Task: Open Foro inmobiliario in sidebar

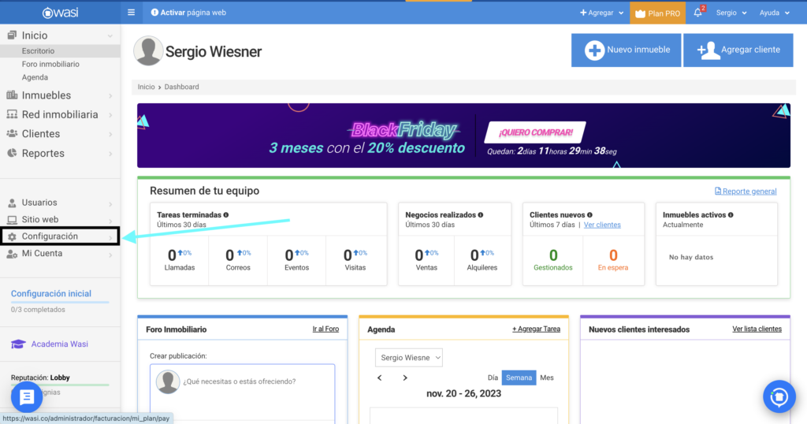Action: (x=50, y=65)
